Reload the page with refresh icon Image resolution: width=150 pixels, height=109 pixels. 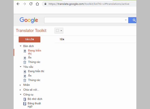click(x=31, y=4)
